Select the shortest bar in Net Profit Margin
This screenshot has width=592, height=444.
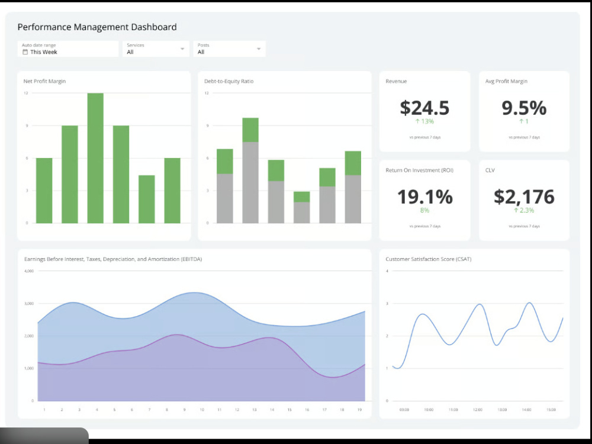146,200
